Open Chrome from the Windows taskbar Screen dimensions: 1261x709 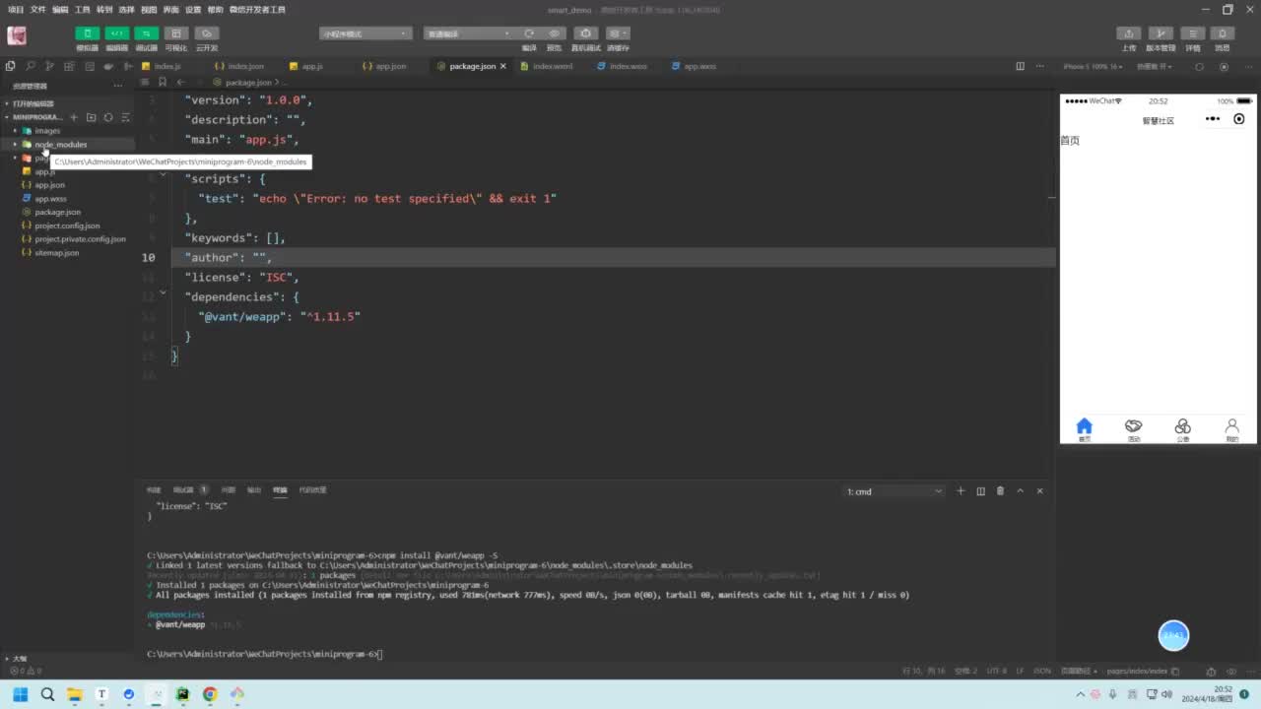[x=210, y=694]
